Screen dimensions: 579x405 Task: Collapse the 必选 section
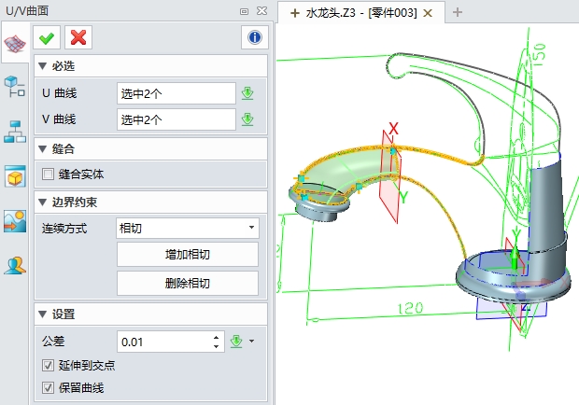[43, 66]
